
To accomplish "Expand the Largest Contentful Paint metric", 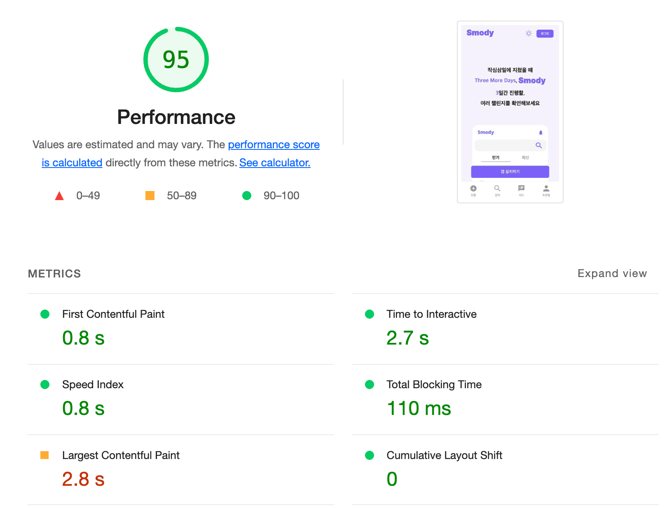I will (121, 455).
